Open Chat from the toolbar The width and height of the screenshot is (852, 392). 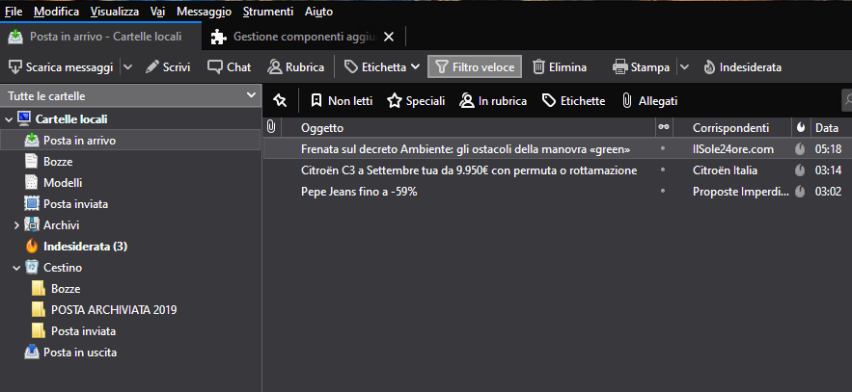[x=230, y=67]
